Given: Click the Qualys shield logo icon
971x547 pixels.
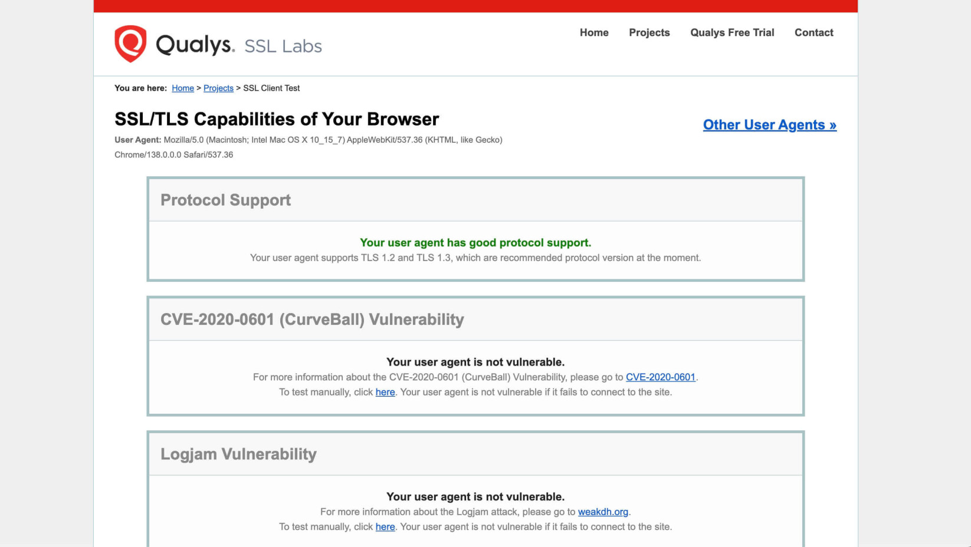Looking at the screenshot, I should pyautogui.click(x=130, y=44).
